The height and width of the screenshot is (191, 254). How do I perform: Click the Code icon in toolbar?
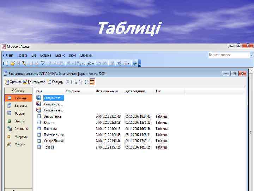(x=99, y=63)
